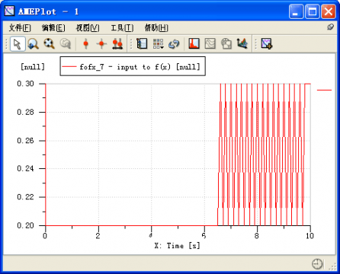Viewport: 340px width, 274px height.
Task: Open the plot manager notebook icon
Action: point(142,43)
